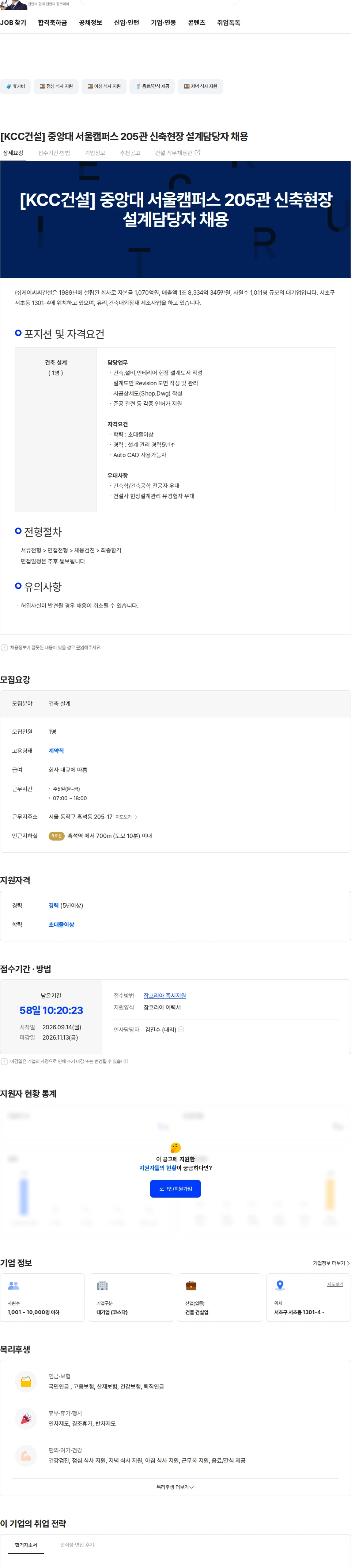Click the job posting banner image
The height and width of the screenshot is (1566, 351).
[x=175, y=220]
